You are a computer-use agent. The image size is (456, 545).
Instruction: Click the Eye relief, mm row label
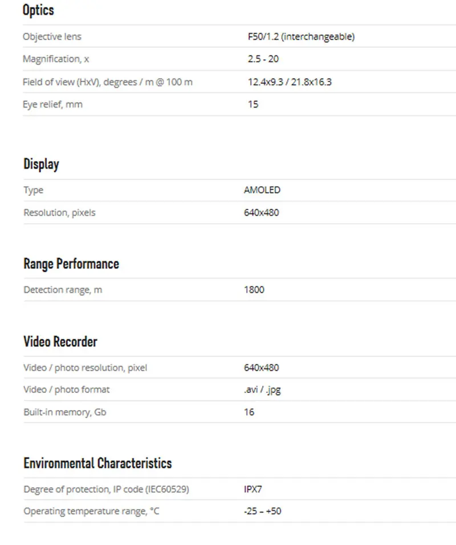coord(52,104)
